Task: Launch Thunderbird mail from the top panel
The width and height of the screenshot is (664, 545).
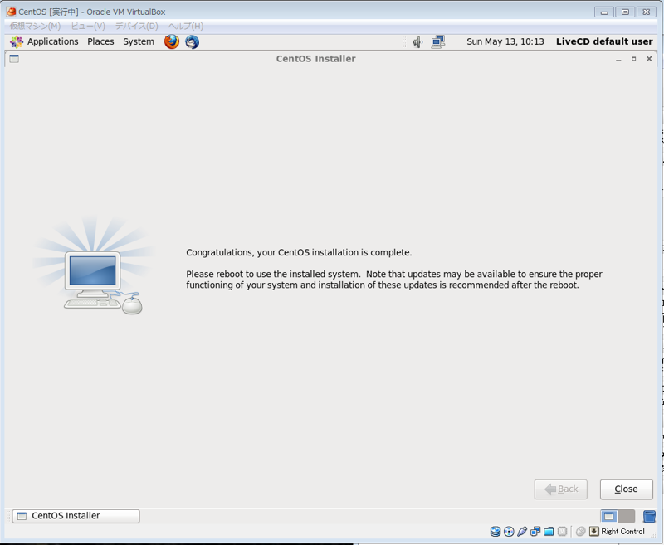Action: (192, 41)
